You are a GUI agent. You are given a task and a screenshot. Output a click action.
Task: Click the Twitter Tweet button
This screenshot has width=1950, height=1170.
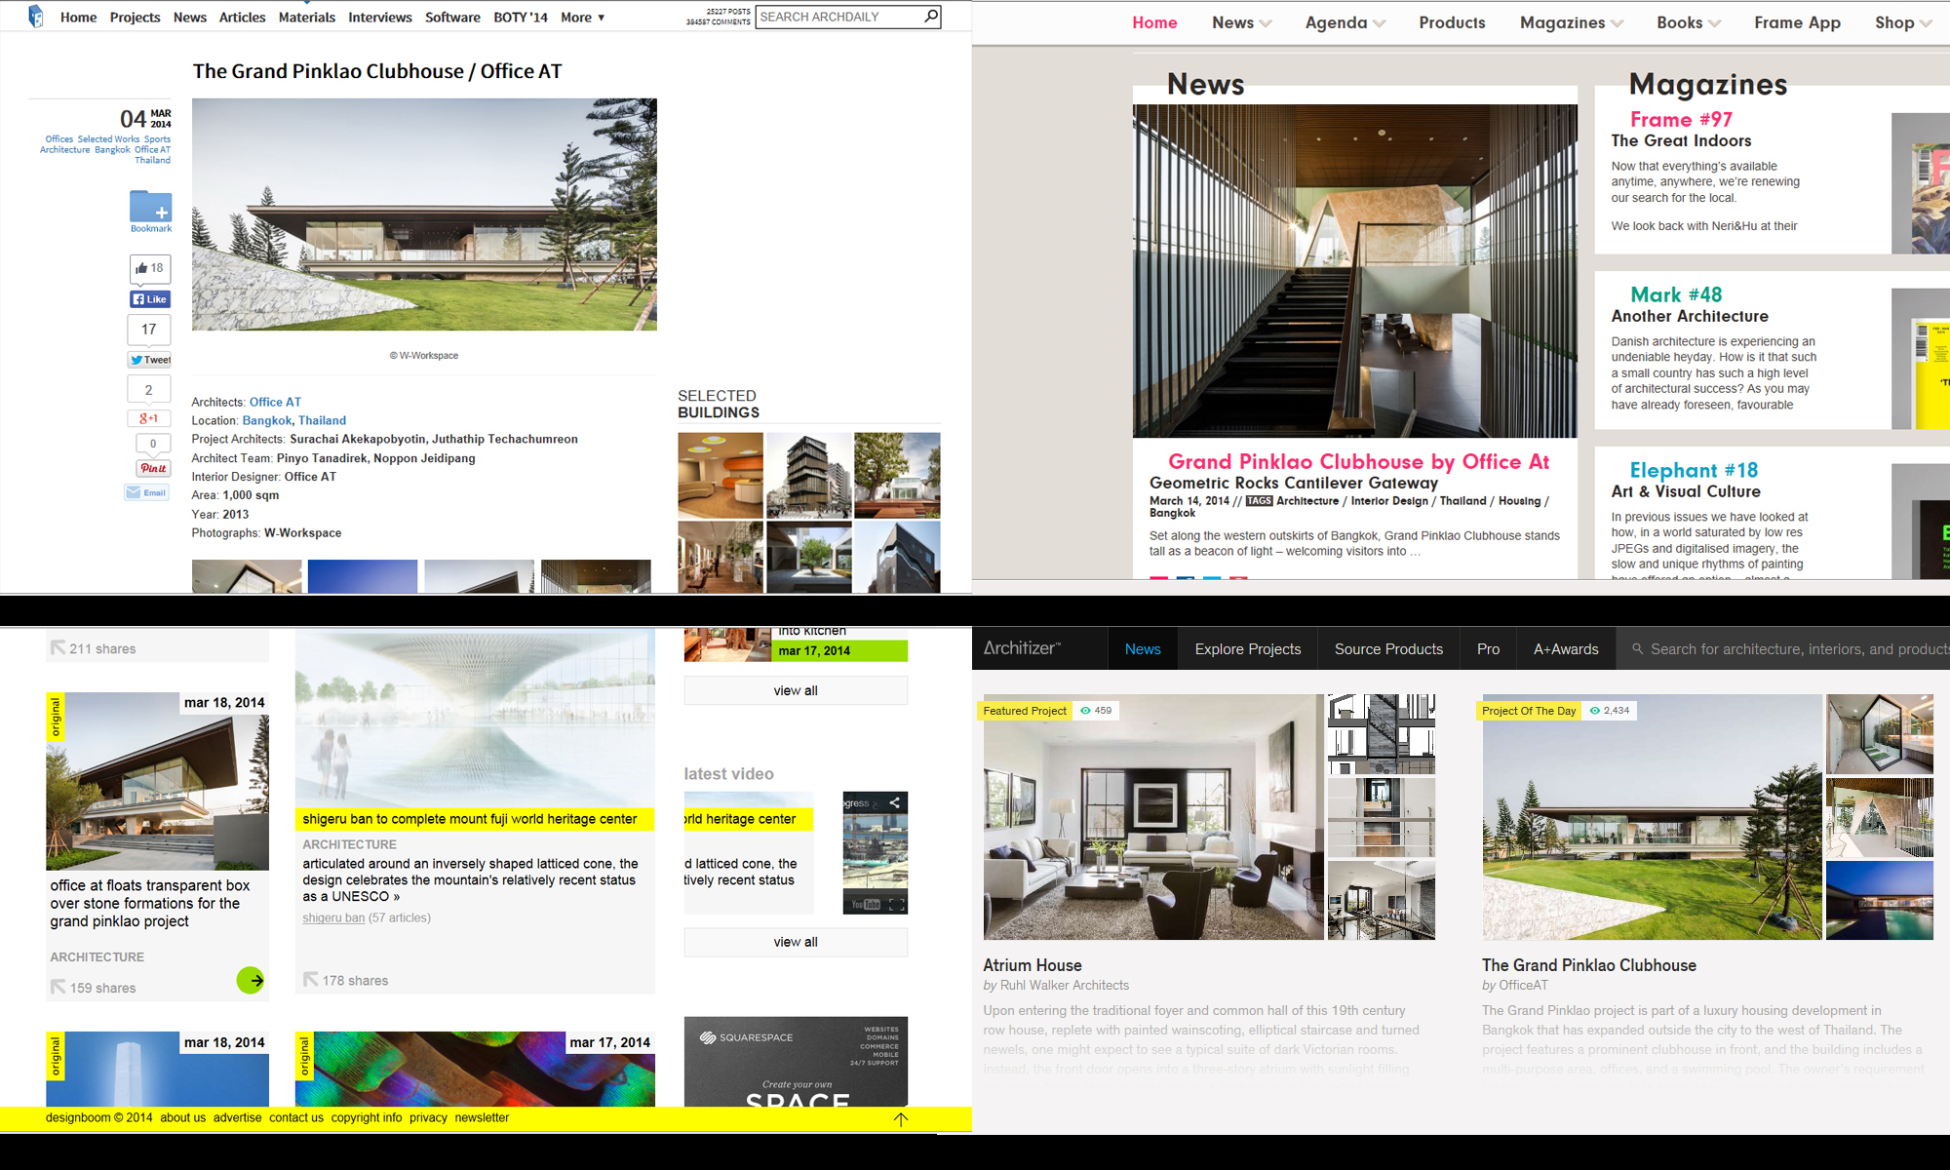pos(149,360)
